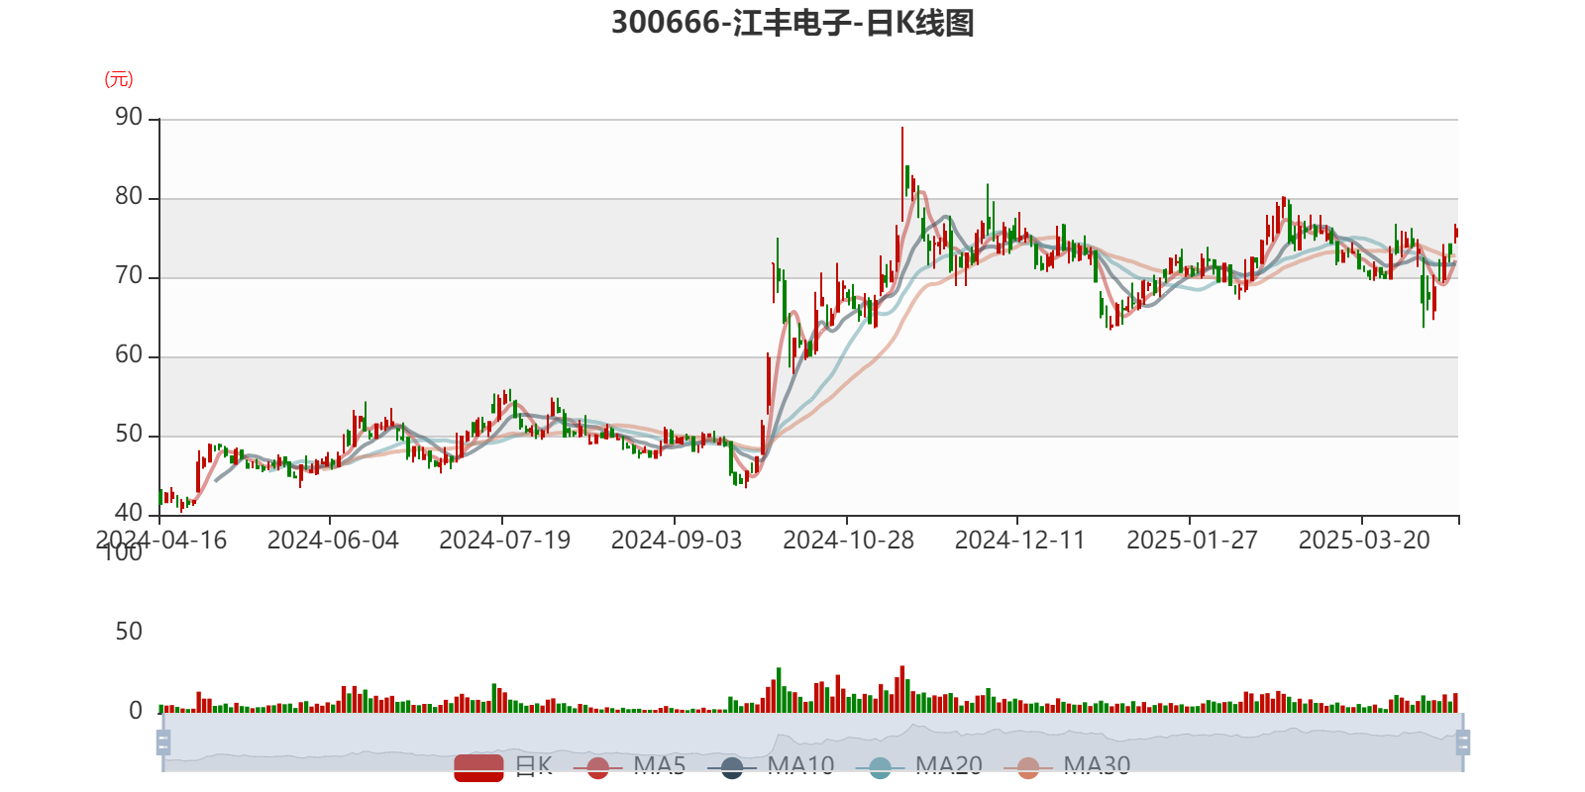Click the MA5 legend circle marker
The width and height of the screenshot is (1585, 792).
coord(597,767)
